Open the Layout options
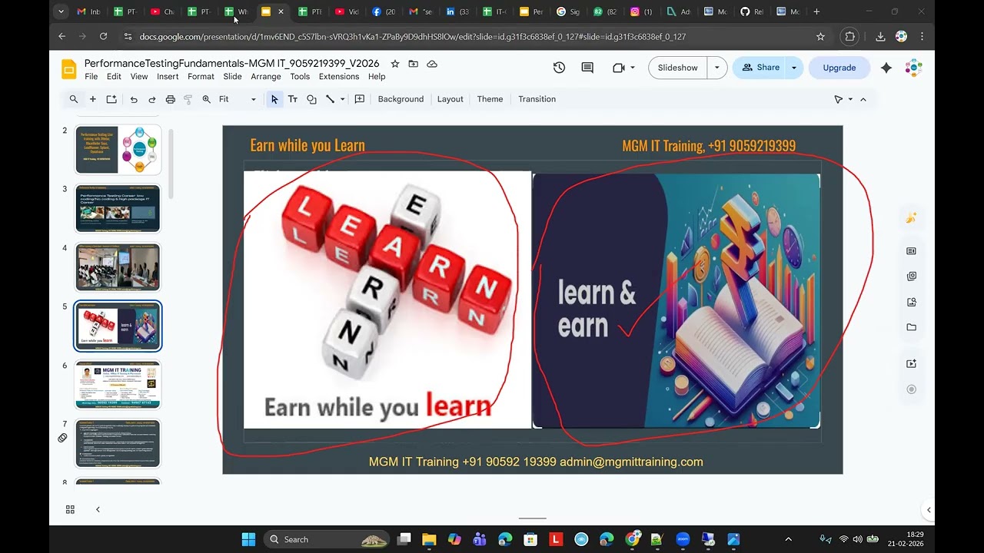This screenshot has width=984, height=553. pyautogui.click(x=450, y=99)
